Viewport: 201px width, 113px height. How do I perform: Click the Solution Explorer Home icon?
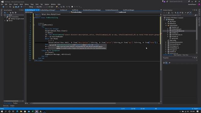click(169, 13)
